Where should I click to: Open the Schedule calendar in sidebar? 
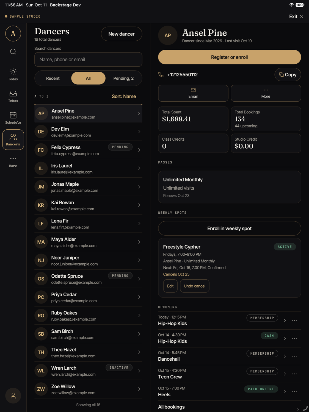pos(13,118)
